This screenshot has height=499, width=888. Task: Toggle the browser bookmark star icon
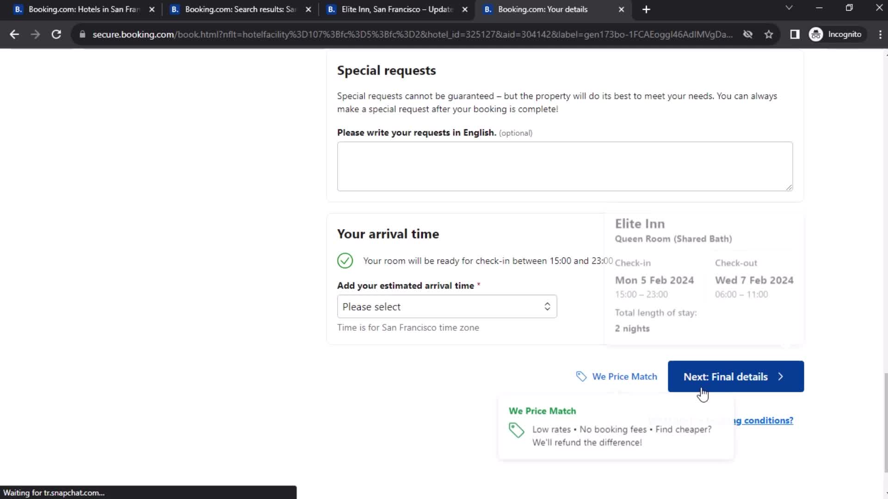point(769,34)
